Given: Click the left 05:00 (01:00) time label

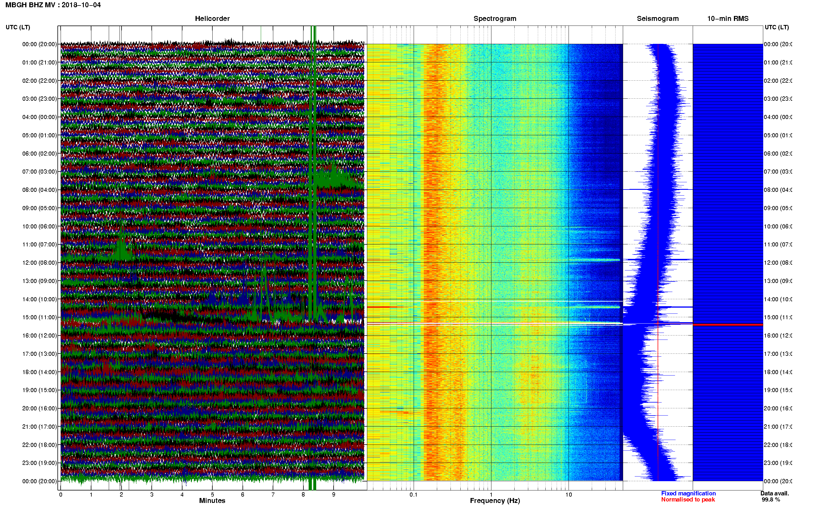Looking at the screenshot, I should pos(39,135).
